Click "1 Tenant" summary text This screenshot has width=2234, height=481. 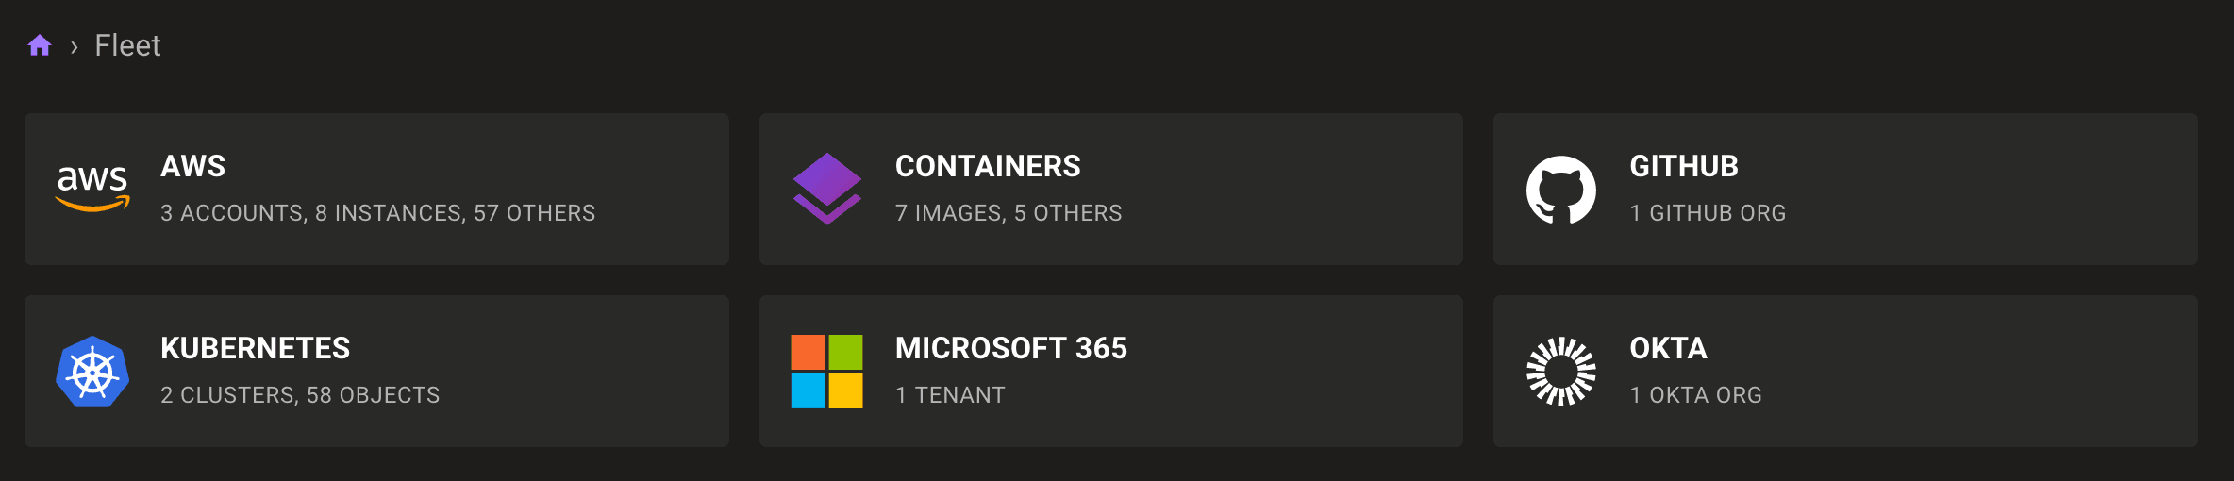[950, 395]
